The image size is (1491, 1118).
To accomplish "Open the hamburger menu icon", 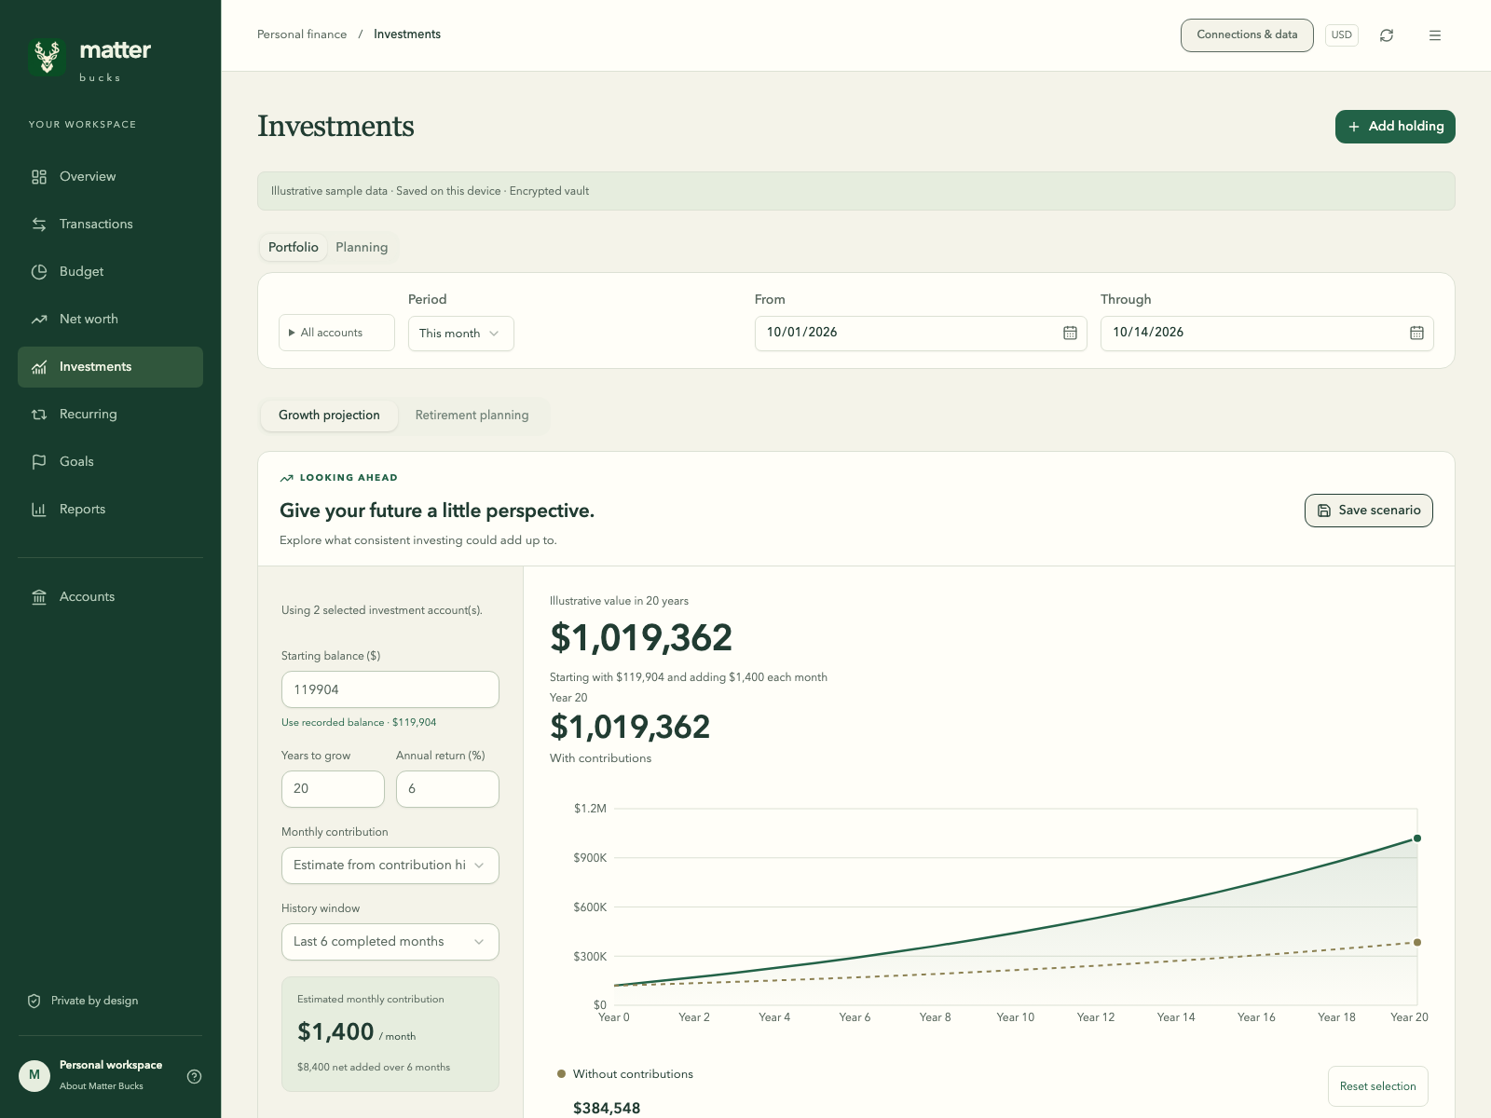I will [1435, 35].
